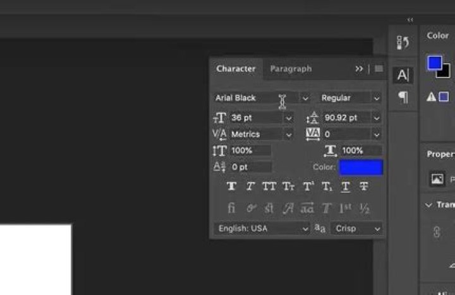The image size is (455, 295).
Task: Open the Regular font style dropdown
Action: [x=377, y=98]
